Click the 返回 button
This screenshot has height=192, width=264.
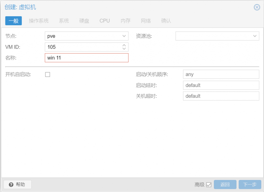click(x=225, y=185)
